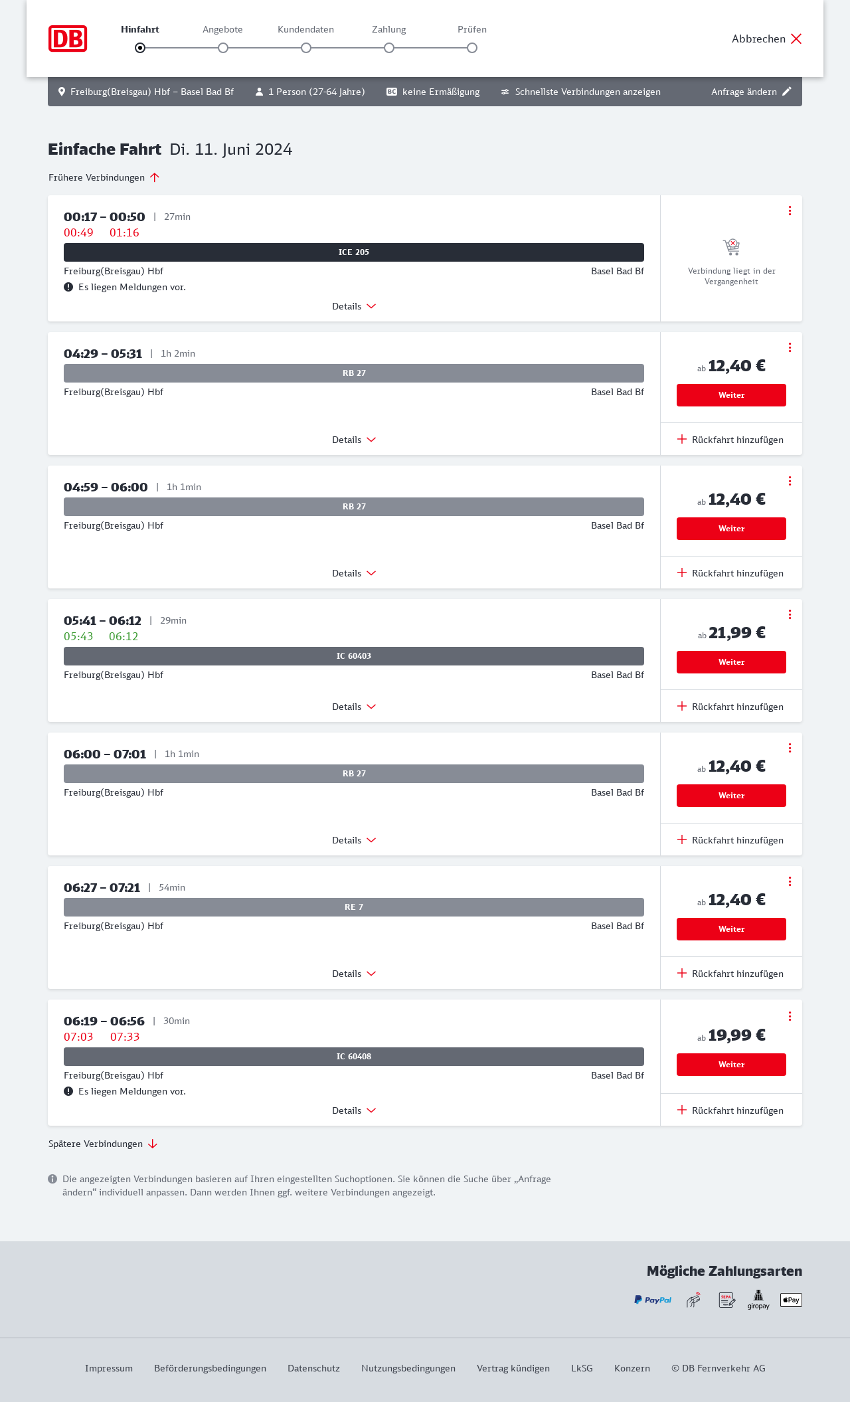Select the Zahlung step in progress bar
Screen dimensions: 850x1402
coord(389,48)
